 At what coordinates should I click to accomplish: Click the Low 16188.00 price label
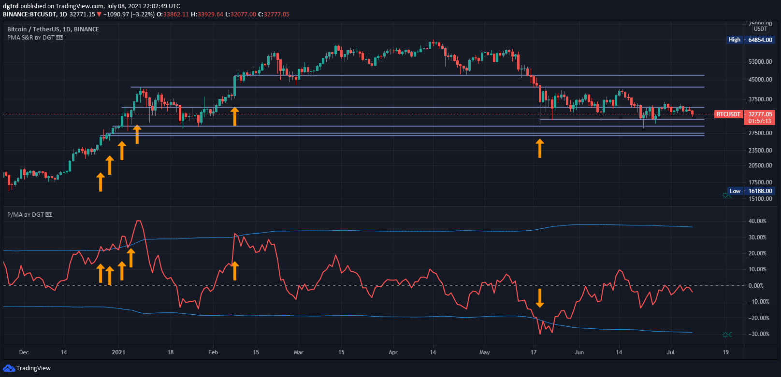(x=751, y=191)
